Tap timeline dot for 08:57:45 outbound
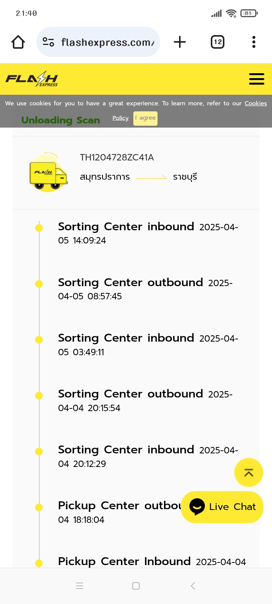This screenshot has height=604, width=272. tap(39, 284)
